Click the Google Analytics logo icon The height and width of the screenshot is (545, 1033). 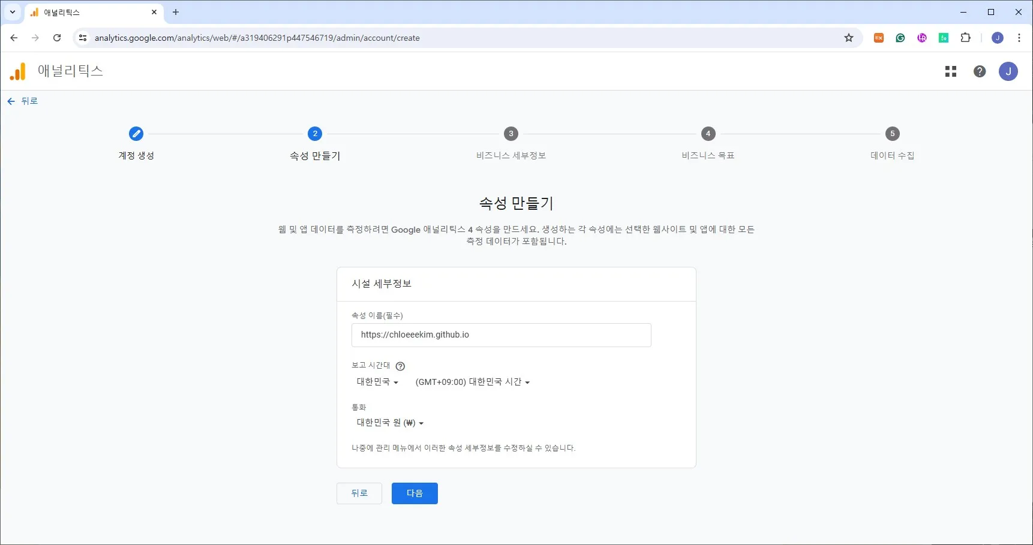pos(18,71)
